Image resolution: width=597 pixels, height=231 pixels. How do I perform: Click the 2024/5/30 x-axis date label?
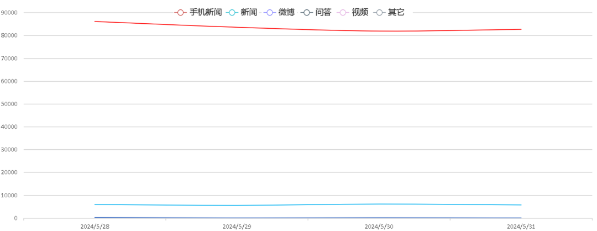379,227
